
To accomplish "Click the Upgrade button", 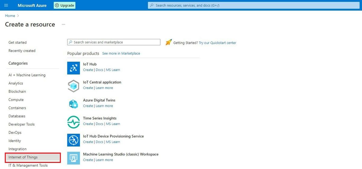I will coord(65,5).
